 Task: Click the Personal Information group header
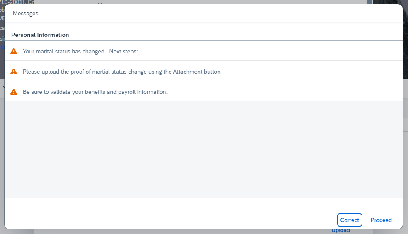click(x=40, y=35)
